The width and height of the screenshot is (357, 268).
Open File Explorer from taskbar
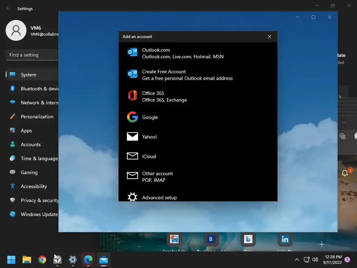coord(26,260)
